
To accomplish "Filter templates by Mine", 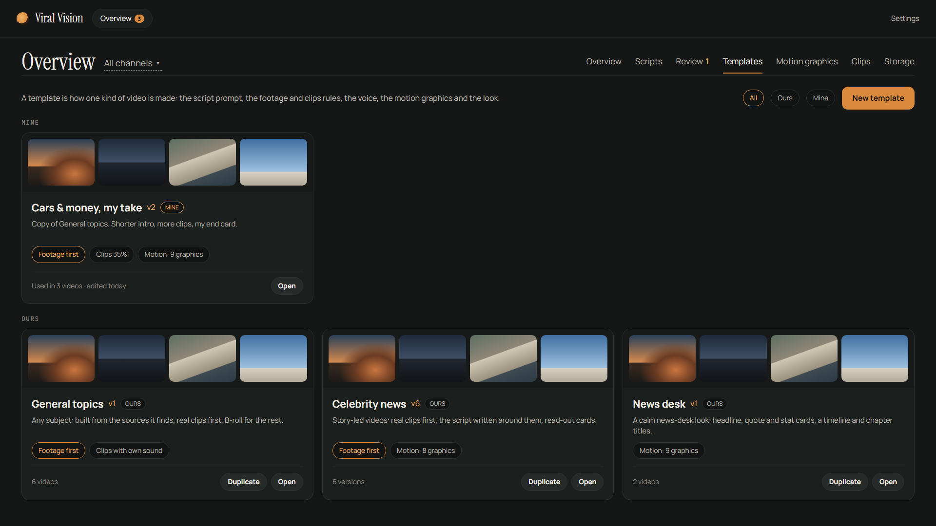I will point(820,98).
